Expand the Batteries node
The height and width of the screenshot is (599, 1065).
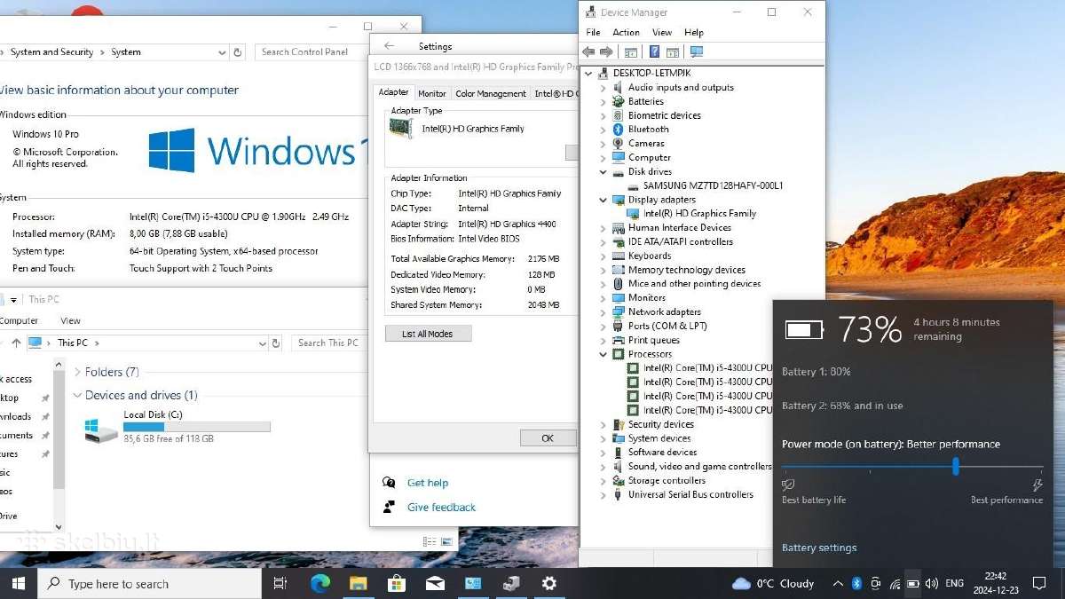[x=603, y=101]
